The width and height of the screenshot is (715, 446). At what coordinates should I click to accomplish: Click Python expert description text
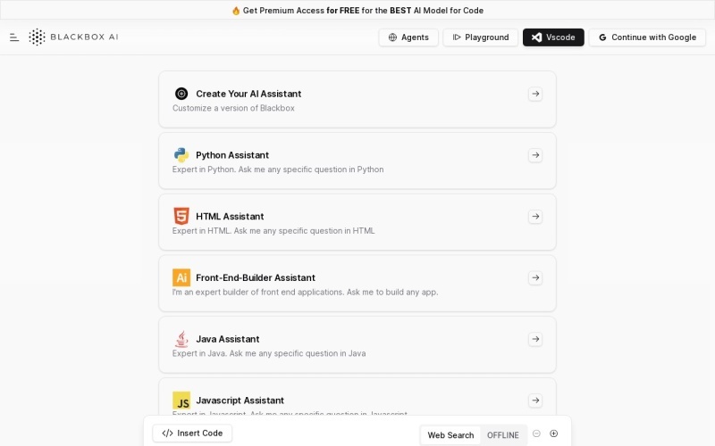[278, 169]
